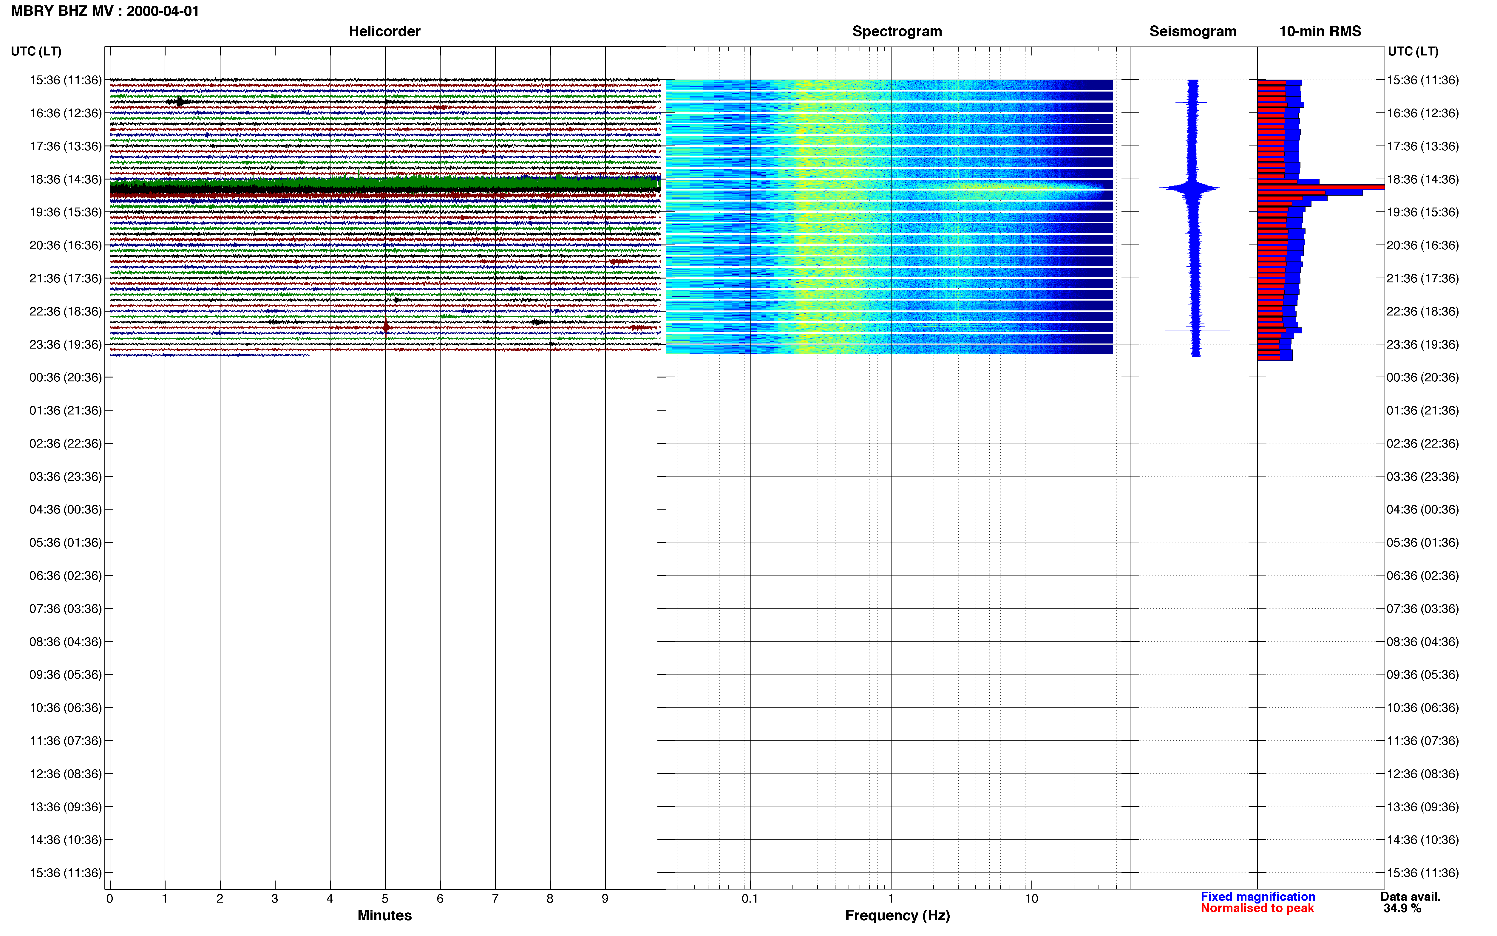Click the "34.9 %" data availability value
This screenshot has height=936, width=1497.
pyautogui.click(x=1402, y=908)
